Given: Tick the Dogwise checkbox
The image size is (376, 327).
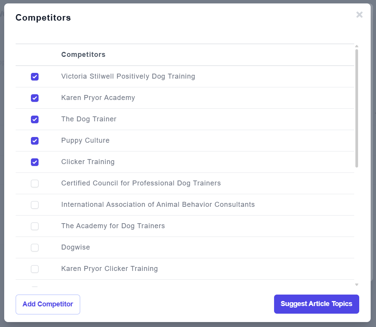Looking at the screenshot, I should coord(35,248).
